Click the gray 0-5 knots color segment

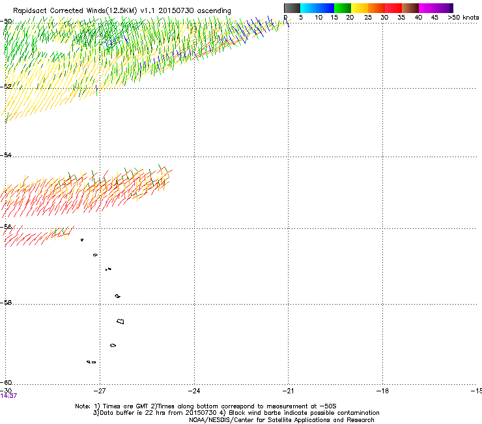click(x=292, y=8)
